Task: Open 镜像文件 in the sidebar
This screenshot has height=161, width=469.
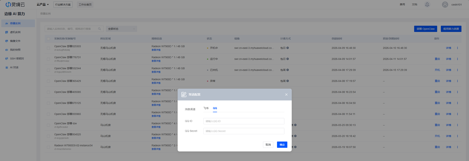Action: (x=15, y=41)
